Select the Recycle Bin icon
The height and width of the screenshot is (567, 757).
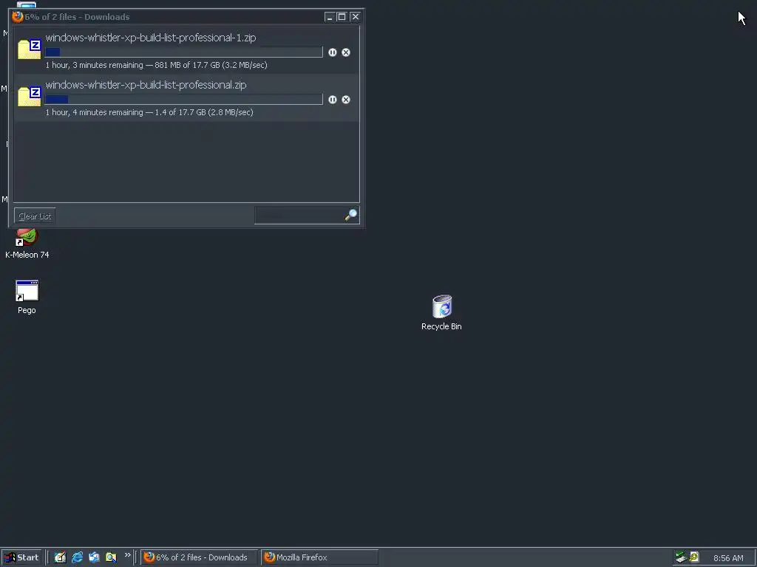[x=442, y=313]
